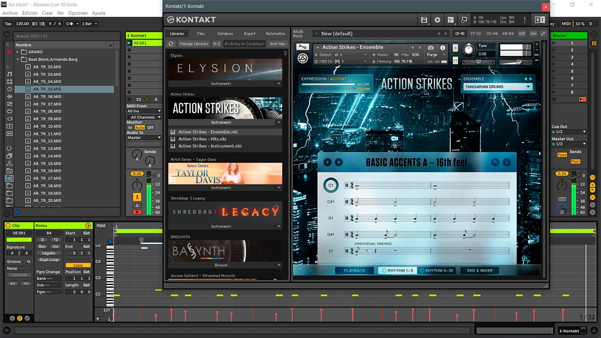Select Action Strikes - Hits.nki file
Screen dimensions: 601x338
click(x=225, y=139)
